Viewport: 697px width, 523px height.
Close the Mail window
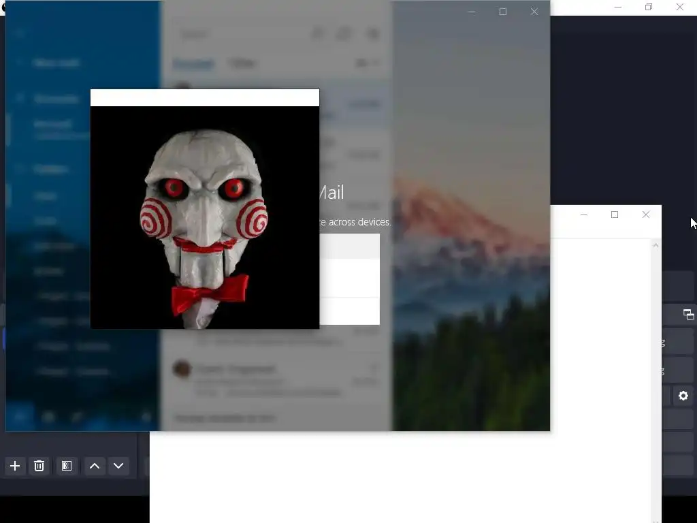[534, 12]
